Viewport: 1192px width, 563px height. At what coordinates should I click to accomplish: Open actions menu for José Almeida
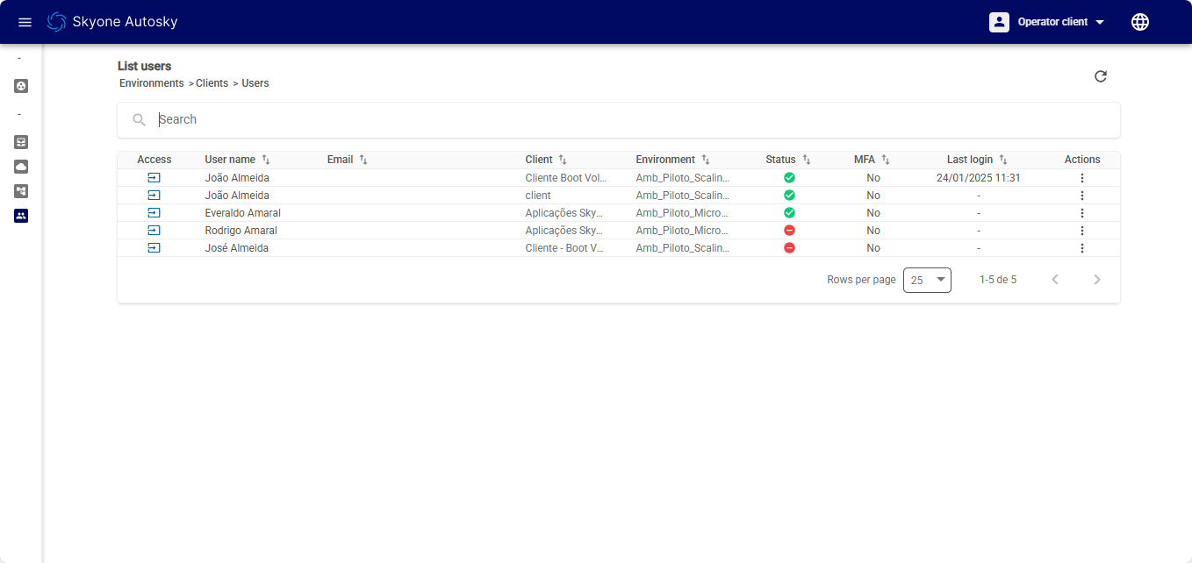[1081, 248]
